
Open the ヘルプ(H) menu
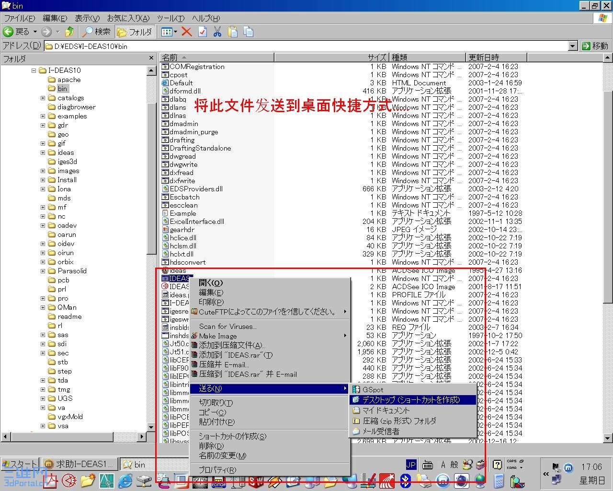205,18
